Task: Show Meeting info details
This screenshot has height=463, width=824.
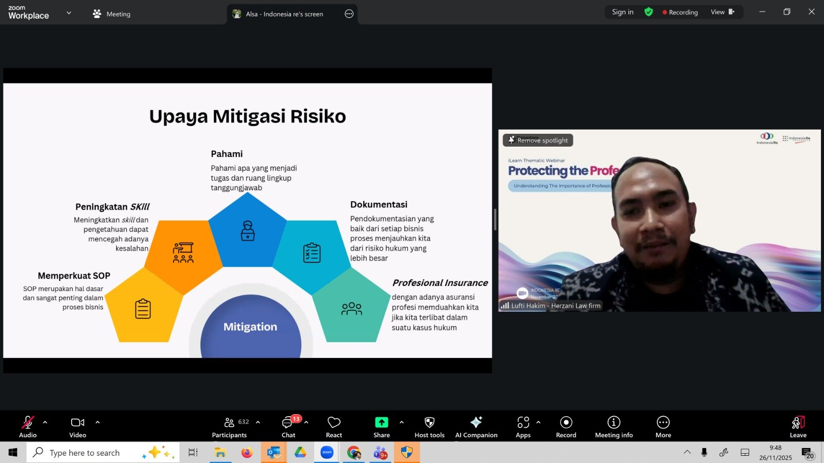Action: (x=614, y=426)
